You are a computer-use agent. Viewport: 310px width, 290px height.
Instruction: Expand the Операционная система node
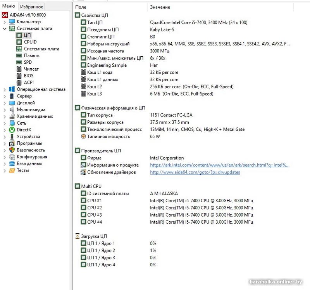5,90
